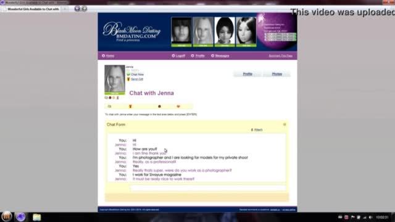Click the chat bubble icon in the yellow toolbar
The height and width of the screenshot is (222, 395).
pyautogui.click(x=109, y=107)
